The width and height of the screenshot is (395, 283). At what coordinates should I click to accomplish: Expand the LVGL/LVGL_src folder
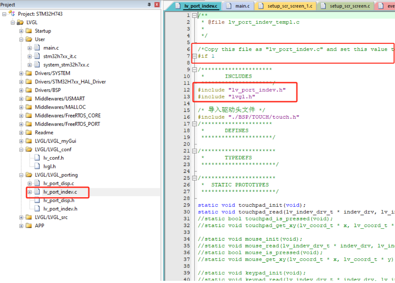click(21, 217)
